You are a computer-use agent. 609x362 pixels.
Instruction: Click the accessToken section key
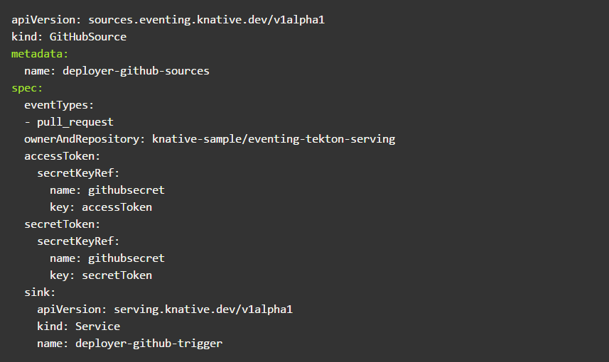click(62, 156)
